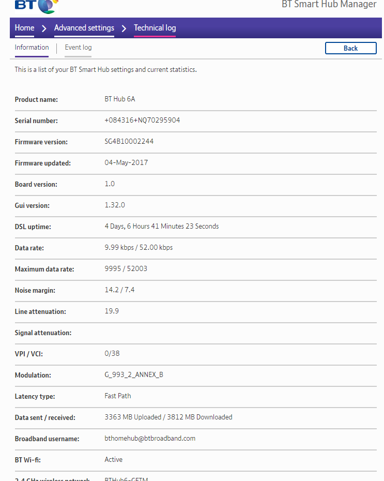Click the Firmware version label
This screenshot has height=481, width=384.
(x=41, y=142)
